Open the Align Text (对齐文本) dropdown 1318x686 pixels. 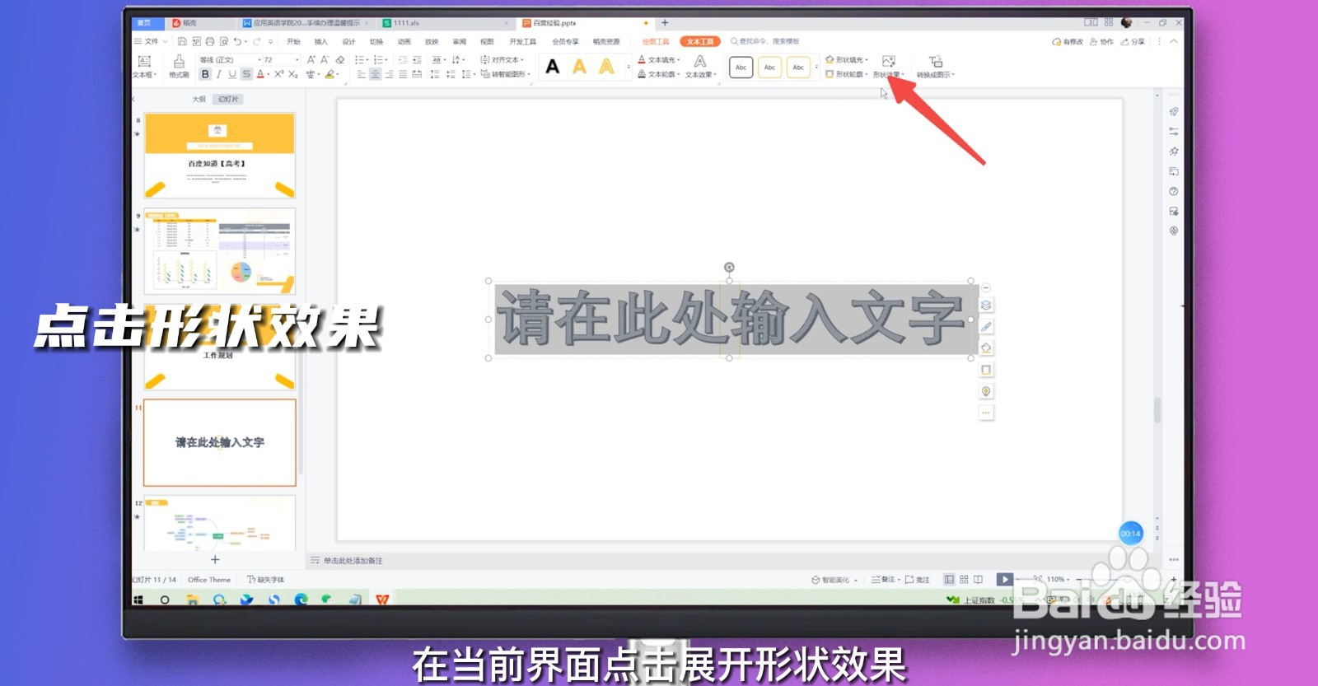pos(502,60)
